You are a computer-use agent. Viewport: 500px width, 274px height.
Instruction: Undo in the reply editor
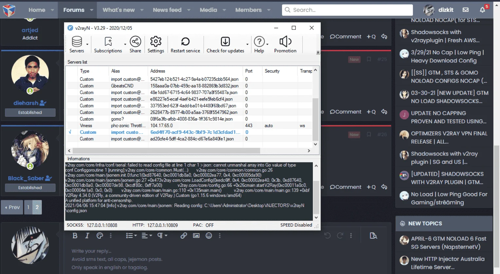coord(328,236)
